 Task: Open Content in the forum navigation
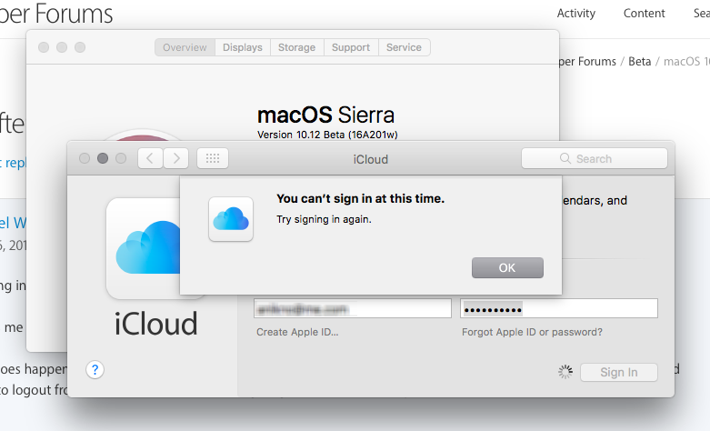[x=644, y=14]
